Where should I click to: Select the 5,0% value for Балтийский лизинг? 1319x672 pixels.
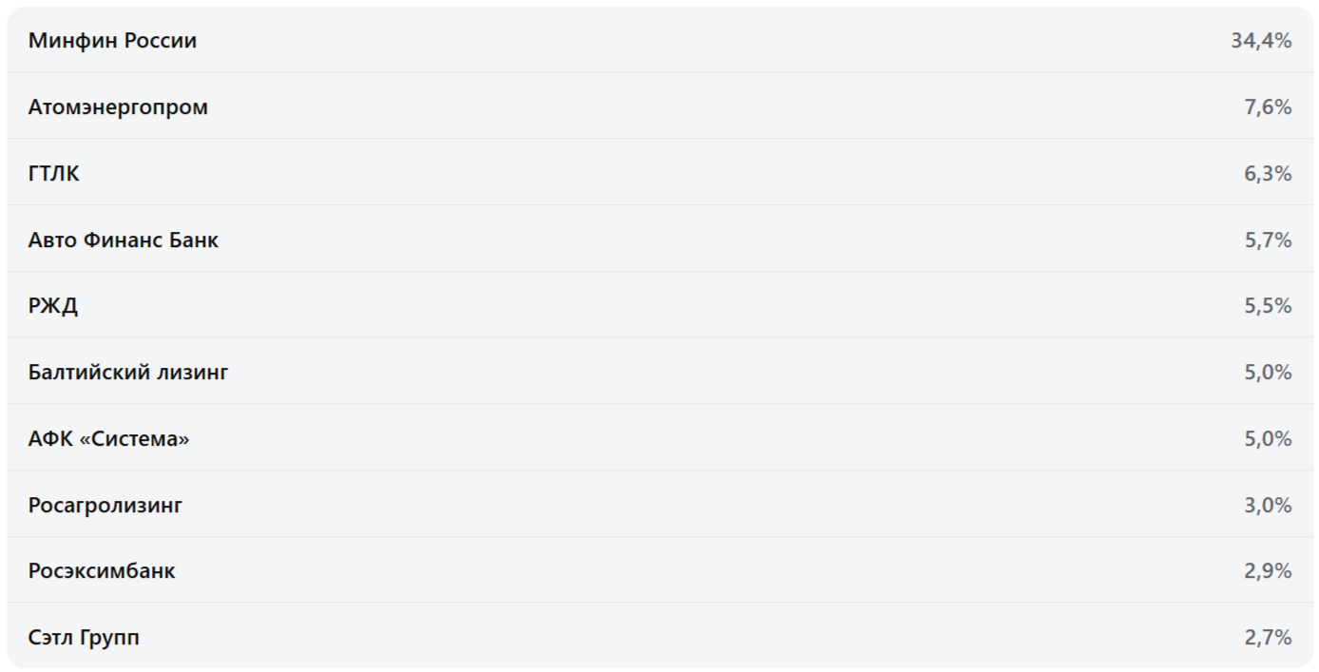tap(1268, 372)
